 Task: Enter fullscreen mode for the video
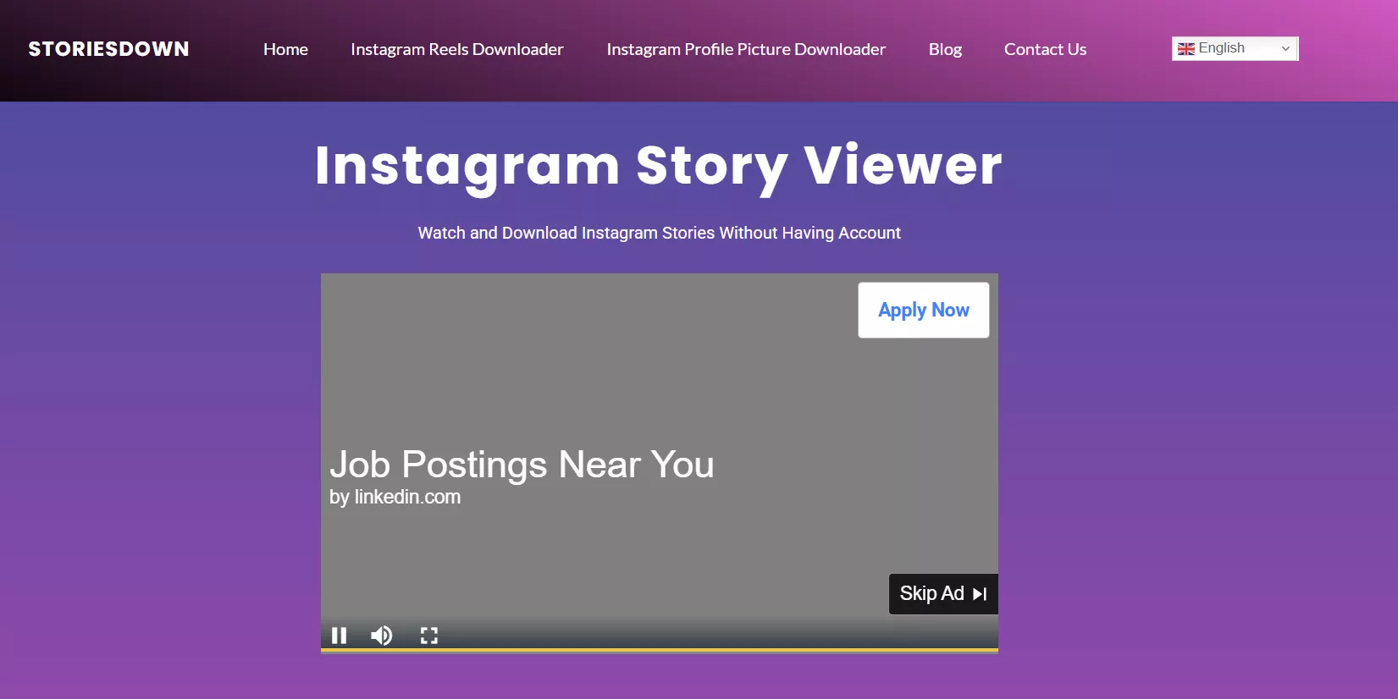[429, 636]
